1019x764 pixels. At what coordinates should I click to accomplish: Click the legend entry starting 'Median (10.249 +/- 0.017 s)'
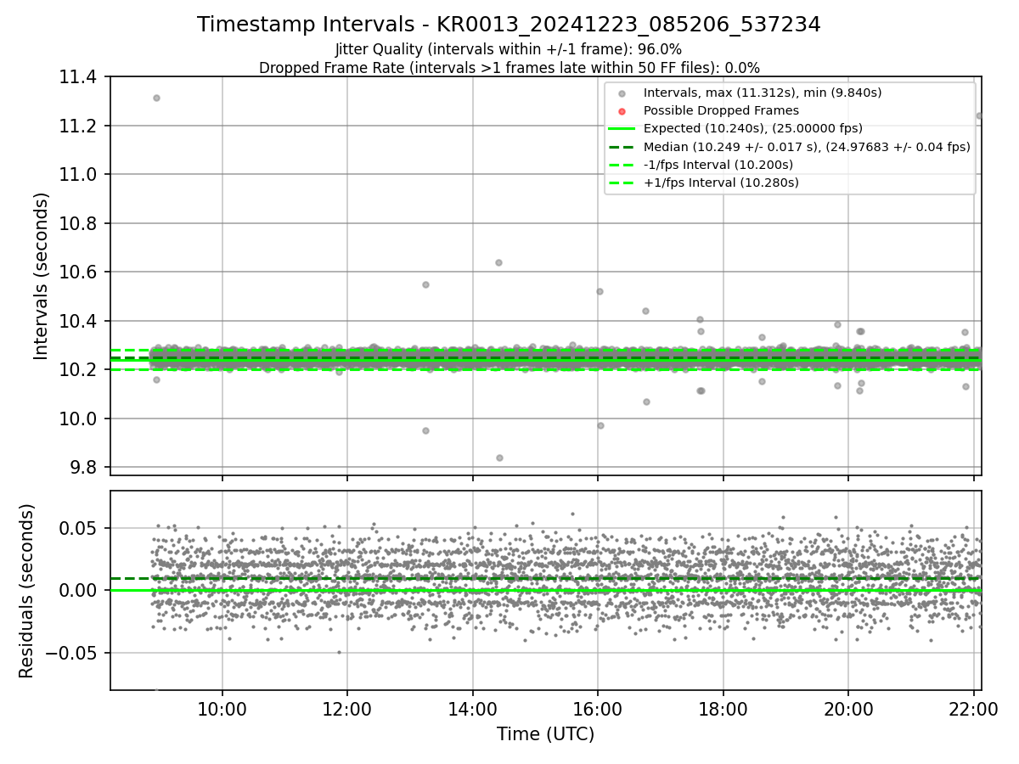tap(807, 146)
